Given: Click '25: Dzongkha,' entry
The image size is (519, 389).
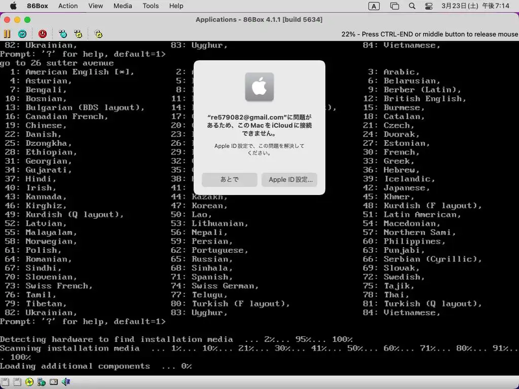Looking at the screenshot, I should click(x=39, y=143).
